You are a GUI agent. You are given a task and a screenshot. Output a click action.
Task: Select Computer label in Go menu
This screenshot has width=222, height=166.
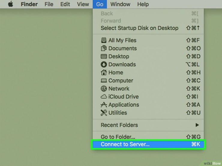[x=121, y=80]
